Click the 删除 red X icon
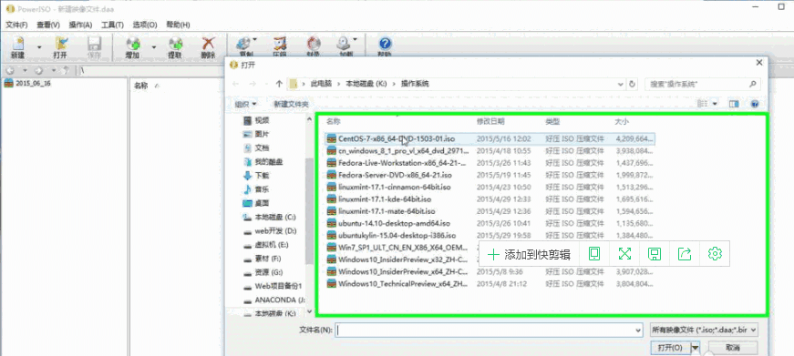This screenshot has width=794, height=356. (x=208, y=45)
